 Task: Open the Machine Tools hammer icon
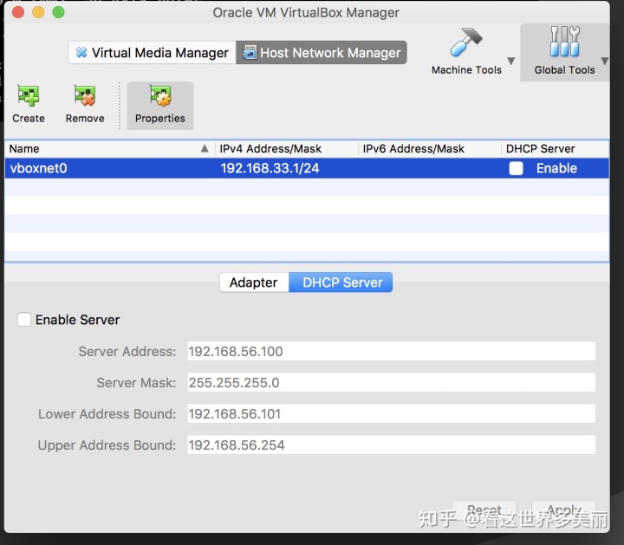point(466,42)
